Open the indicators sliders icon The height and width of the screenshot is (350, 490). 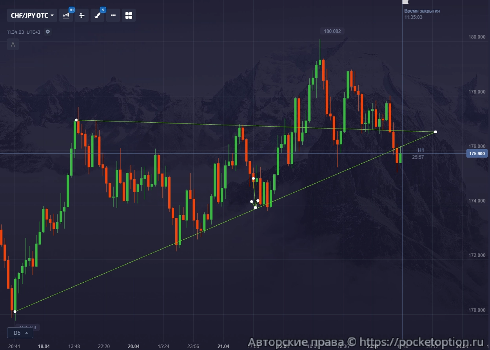[82, 16]
